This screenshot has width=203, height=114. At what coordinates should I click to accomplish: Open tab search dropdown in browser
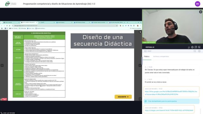pyautogui.click(x=1, y=22)
